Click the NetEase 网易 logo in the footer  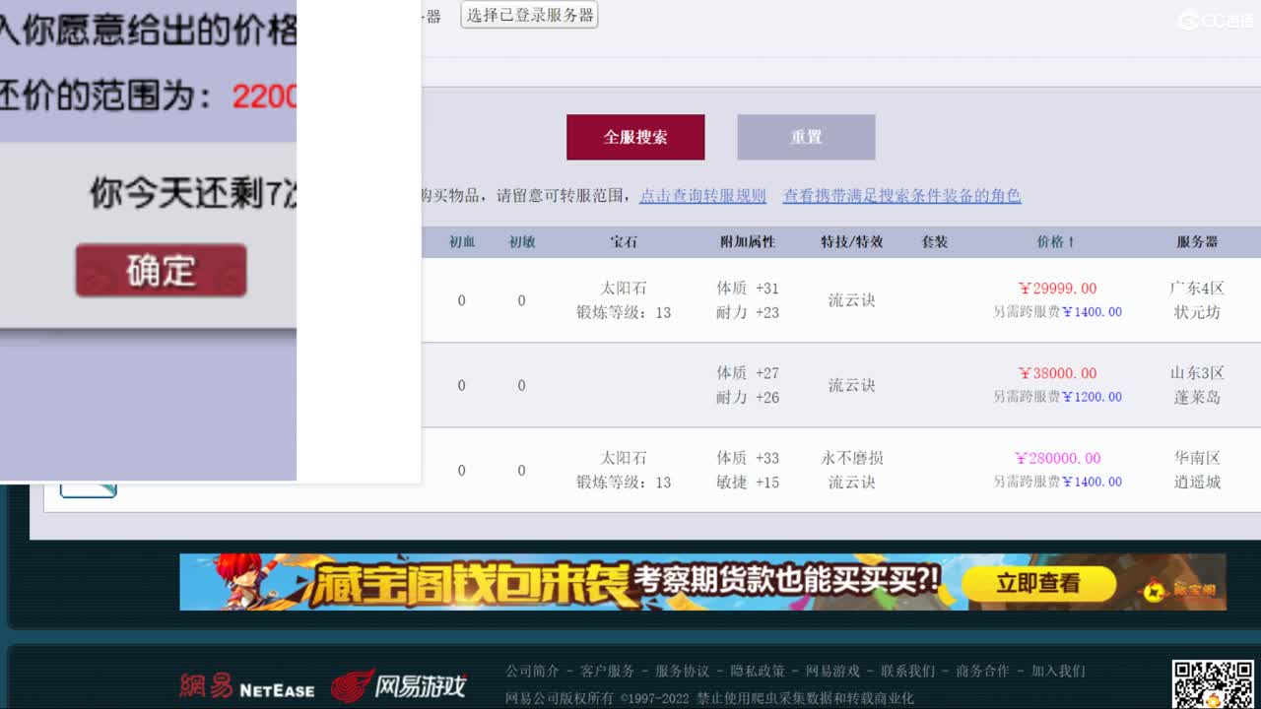245,686
